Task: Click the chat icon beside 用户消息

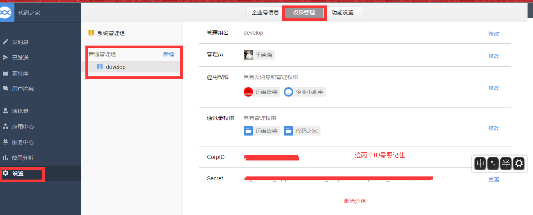Action: point(5,88)
